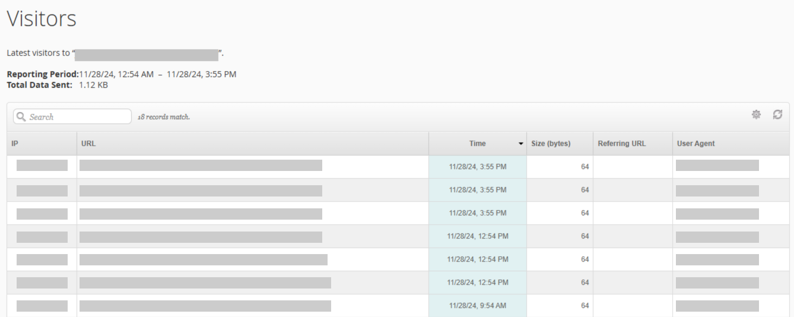Sort by the IP column header
The image size is (794, 317).
pyautogui.click(x=42, y=144)
